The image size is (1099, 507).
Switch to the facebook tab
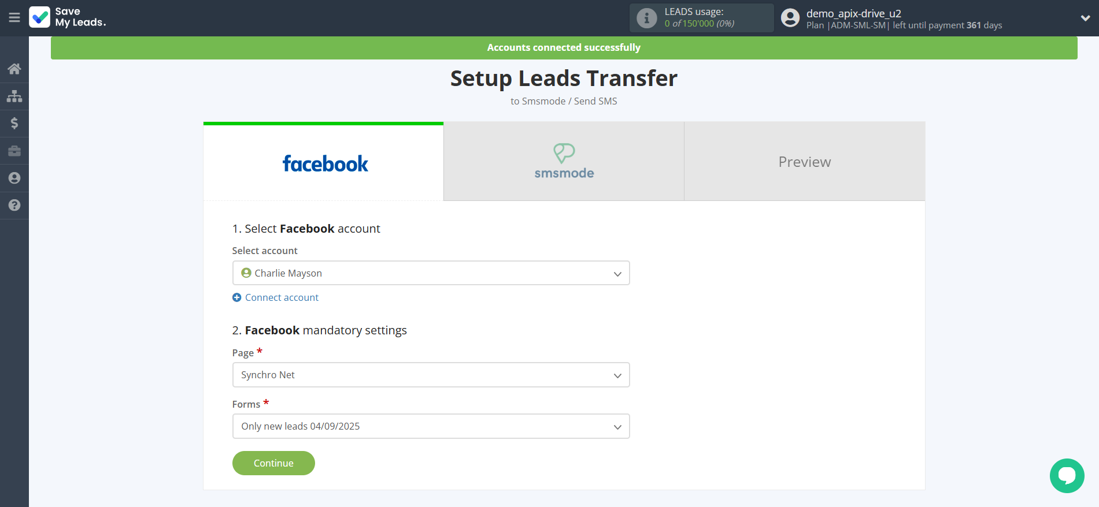click(324, 163)
